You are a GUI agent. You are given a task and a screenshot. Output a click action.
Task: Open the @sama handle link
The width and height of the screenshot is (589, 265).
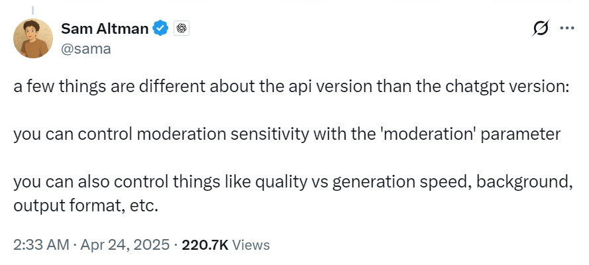click(86, 48)
